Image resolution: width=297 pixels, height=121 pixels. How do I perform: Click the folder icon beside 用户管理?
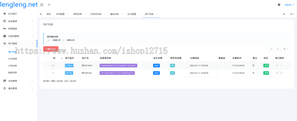5,44
